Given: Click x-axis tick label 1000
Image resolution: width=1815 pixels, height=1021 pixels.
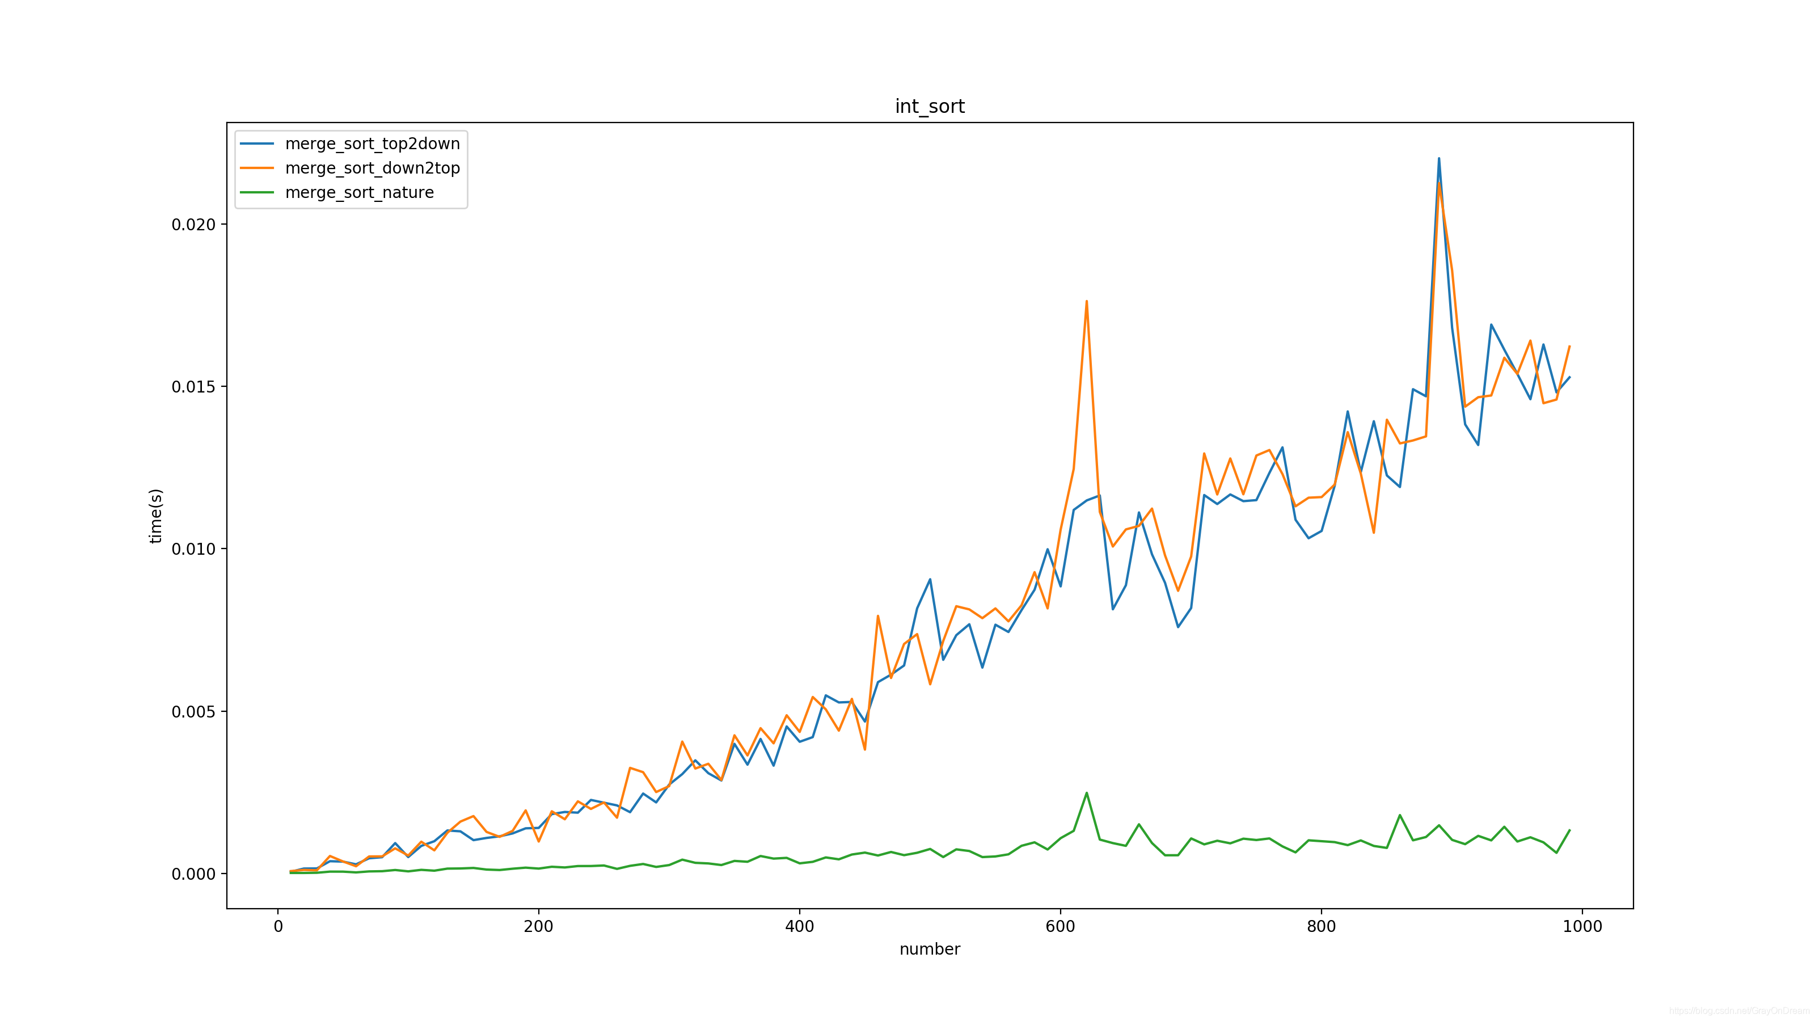Looking at the screenshot, I should (1582, 927).
